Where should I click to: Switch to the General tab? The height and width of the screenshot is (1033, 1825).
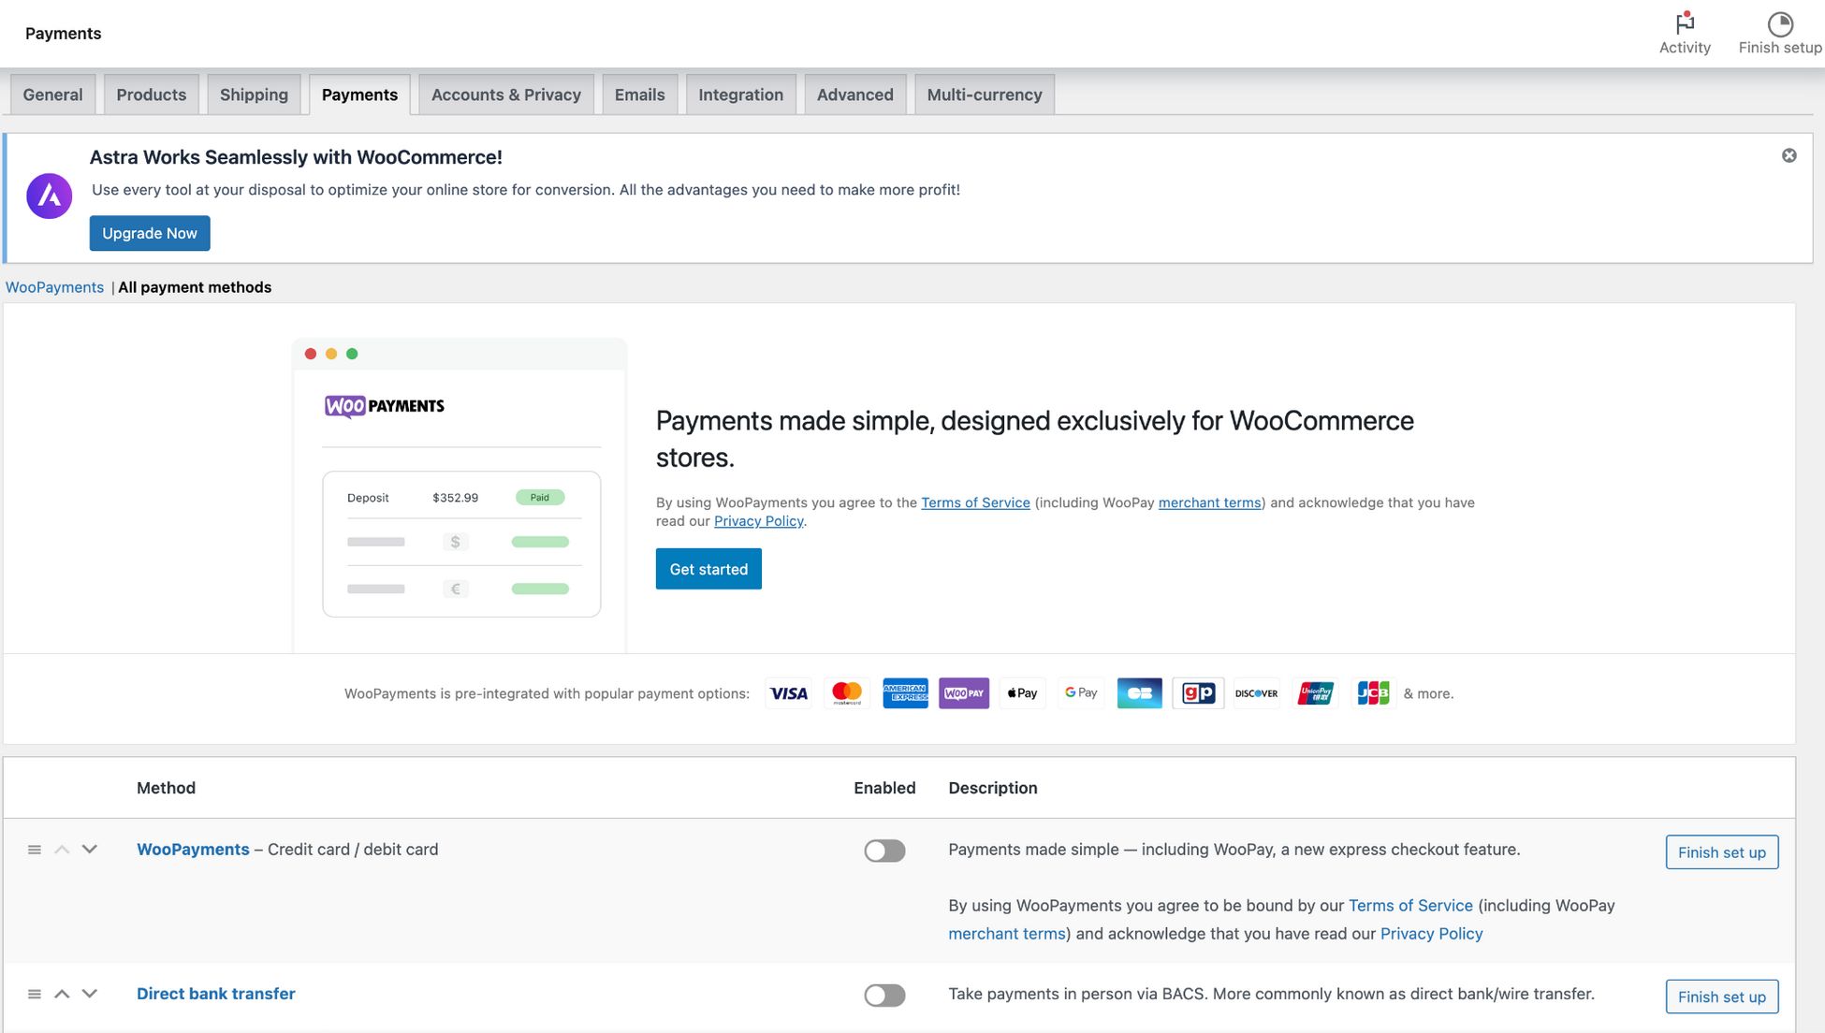[52, 95]
